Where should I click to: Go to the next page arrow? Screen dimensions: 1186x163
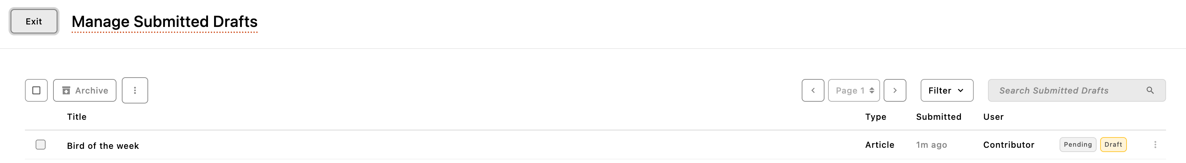tap(895, 90)
